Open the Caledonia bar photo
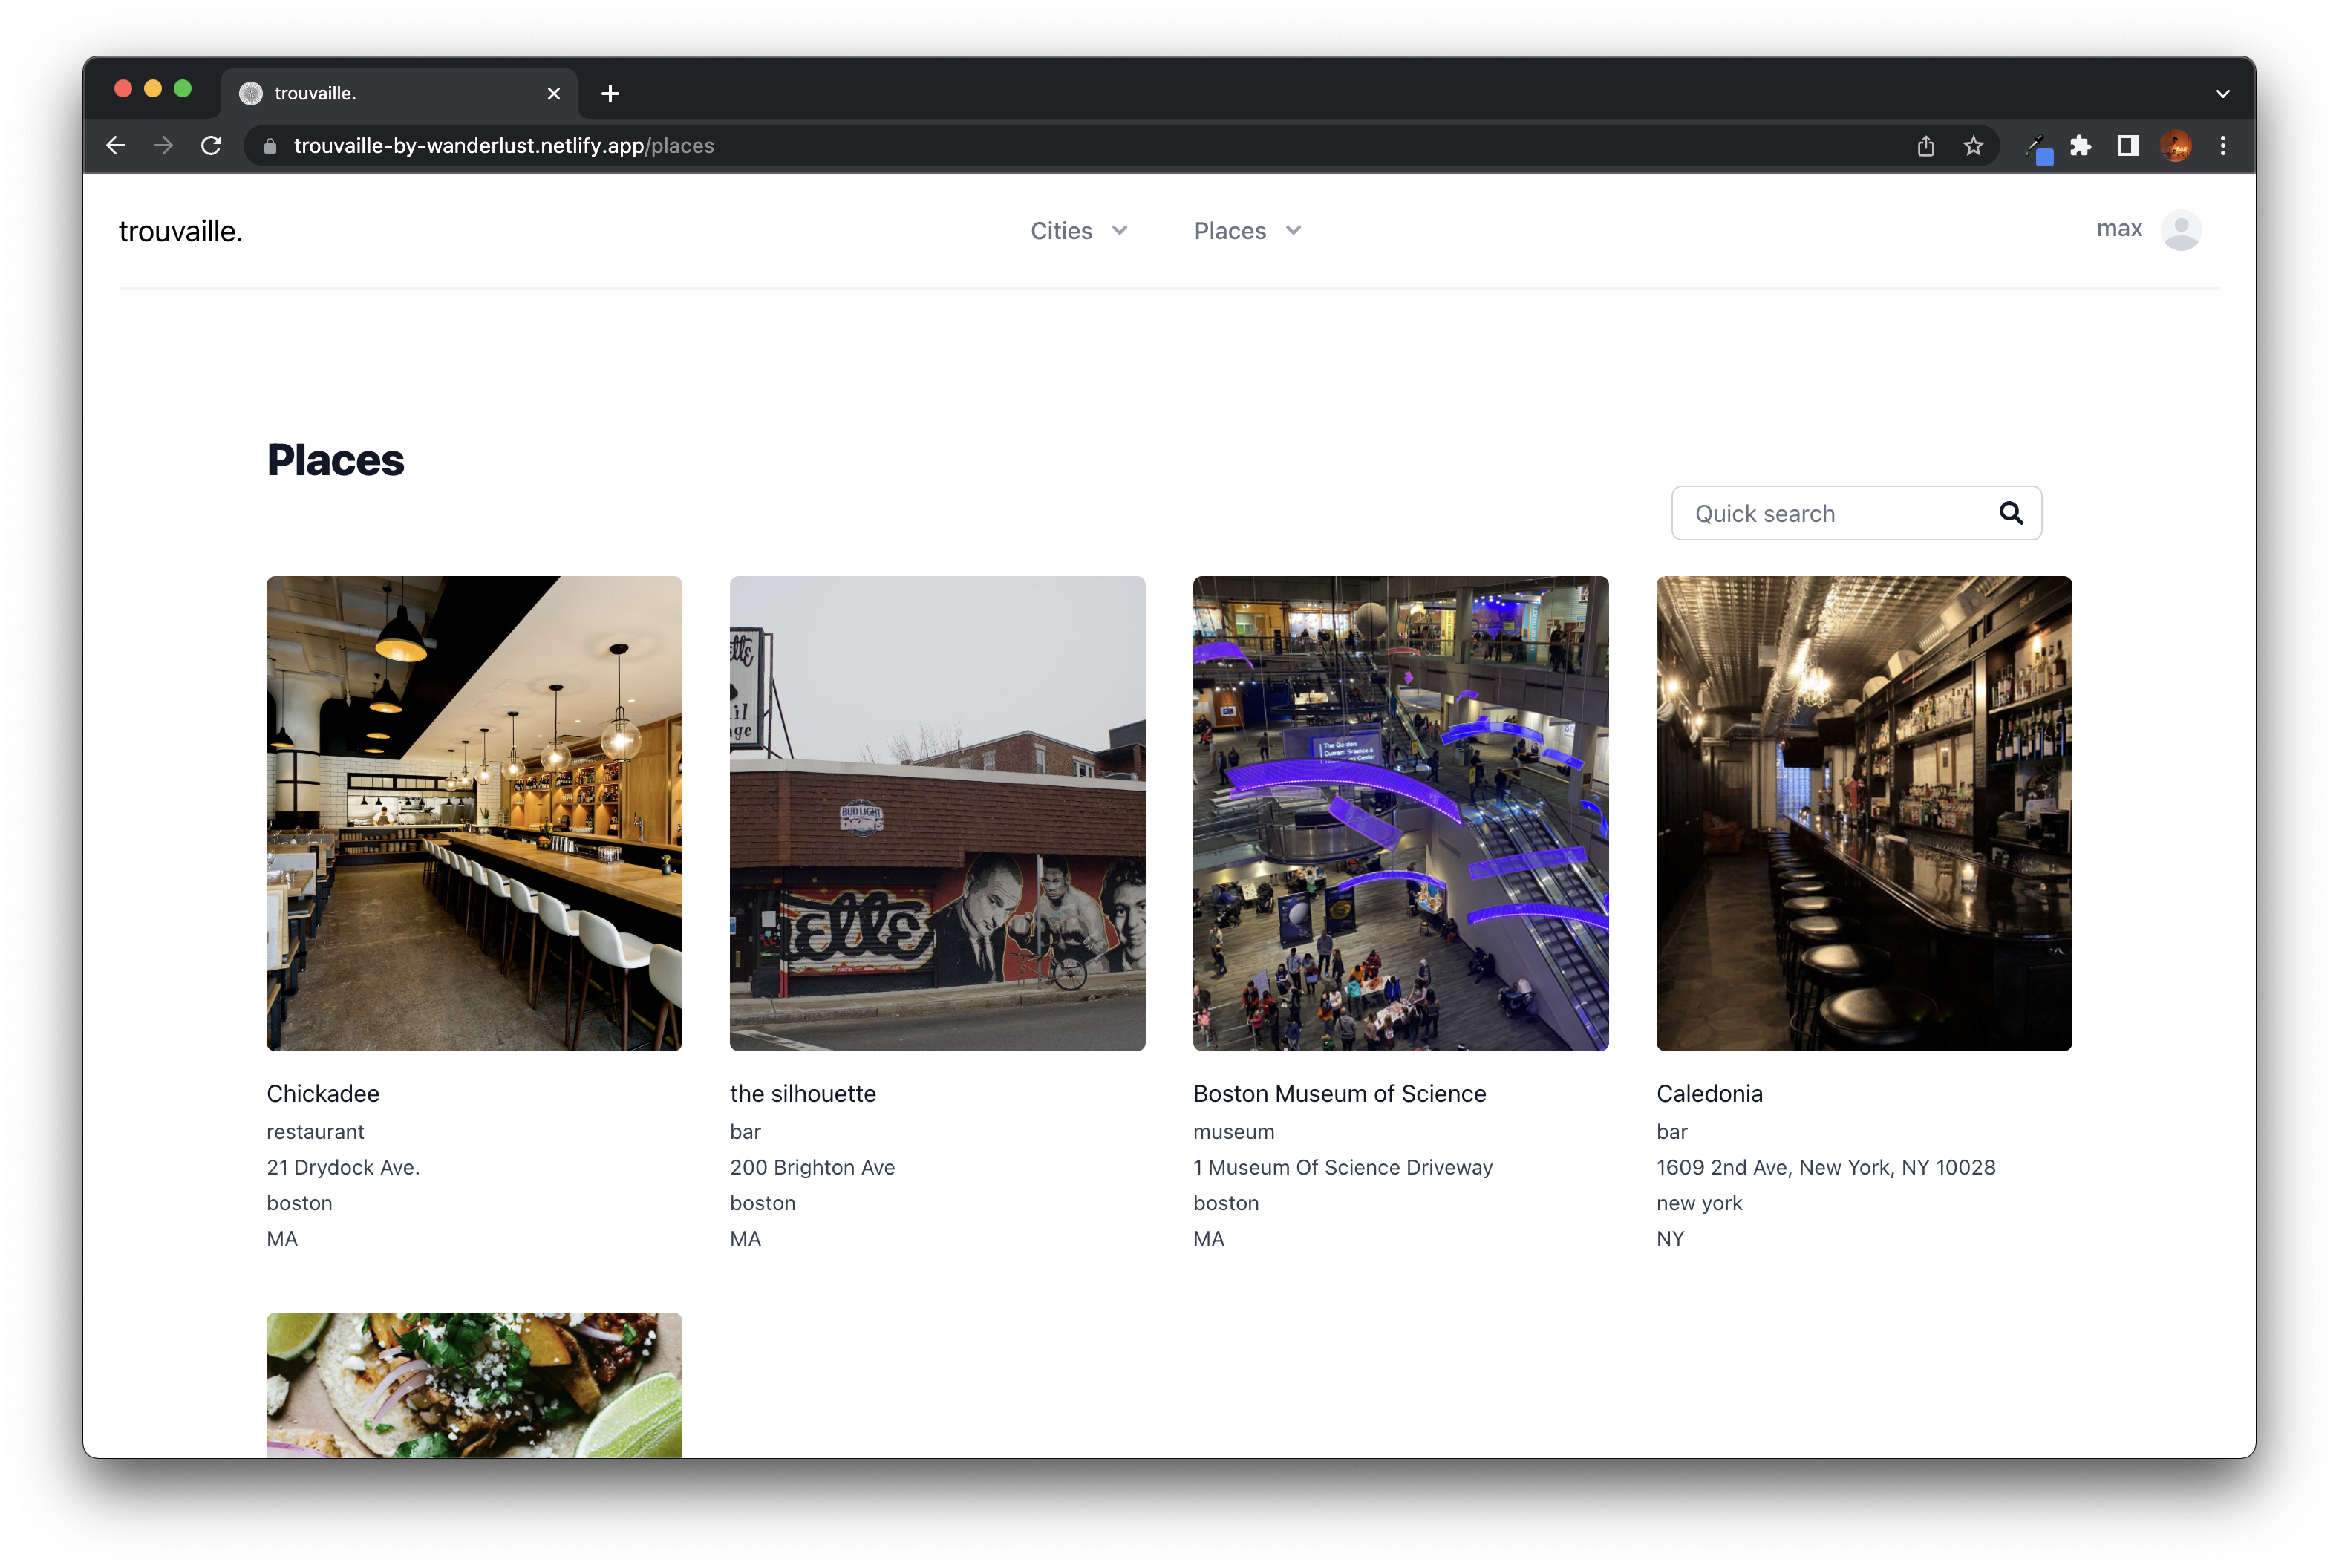 click(1863, 813)
